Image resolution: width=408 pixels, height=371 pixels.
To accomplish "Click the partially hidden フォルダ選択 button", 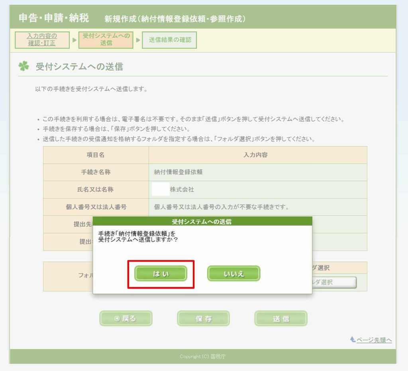I will (x=334, y=282).
